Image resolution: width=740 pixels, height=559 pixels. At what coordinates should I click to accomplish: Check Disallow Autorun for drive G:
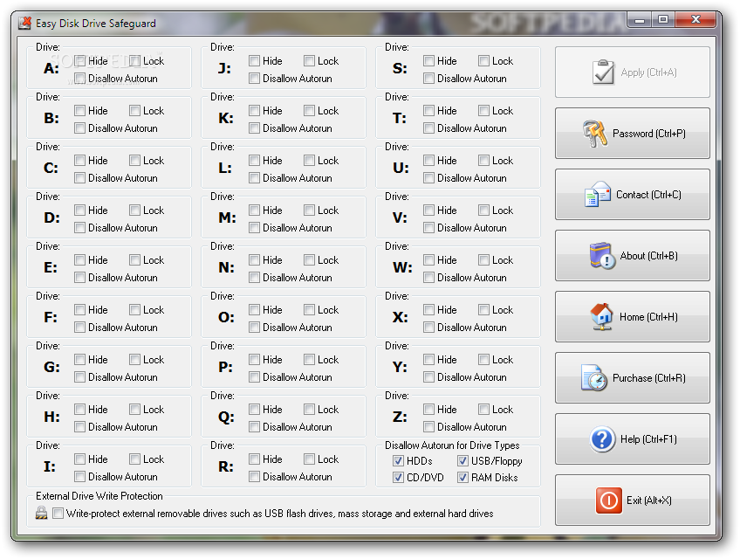click(x=79, y=377)
